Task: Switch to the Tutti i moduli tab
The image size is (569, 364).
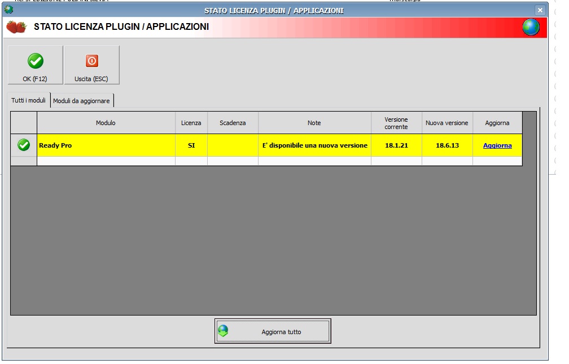Action: click(x=29, y=100)
